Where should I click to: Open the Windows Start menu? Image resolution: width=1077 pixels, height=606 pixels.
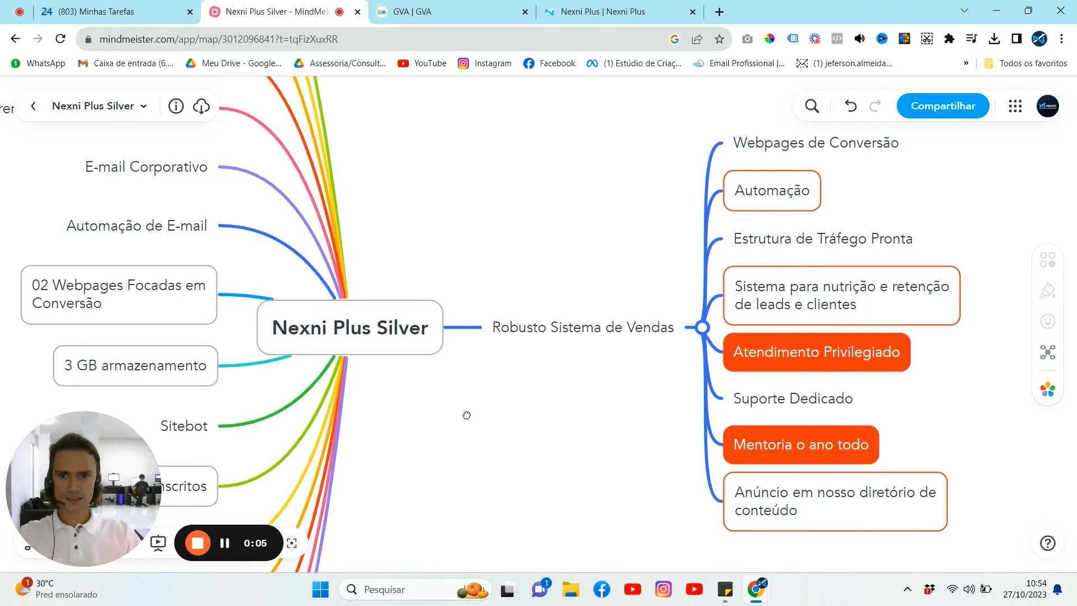[320, 589]
